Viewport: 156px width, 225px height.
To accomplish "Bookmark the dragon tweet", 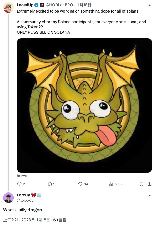I will 142,184.
